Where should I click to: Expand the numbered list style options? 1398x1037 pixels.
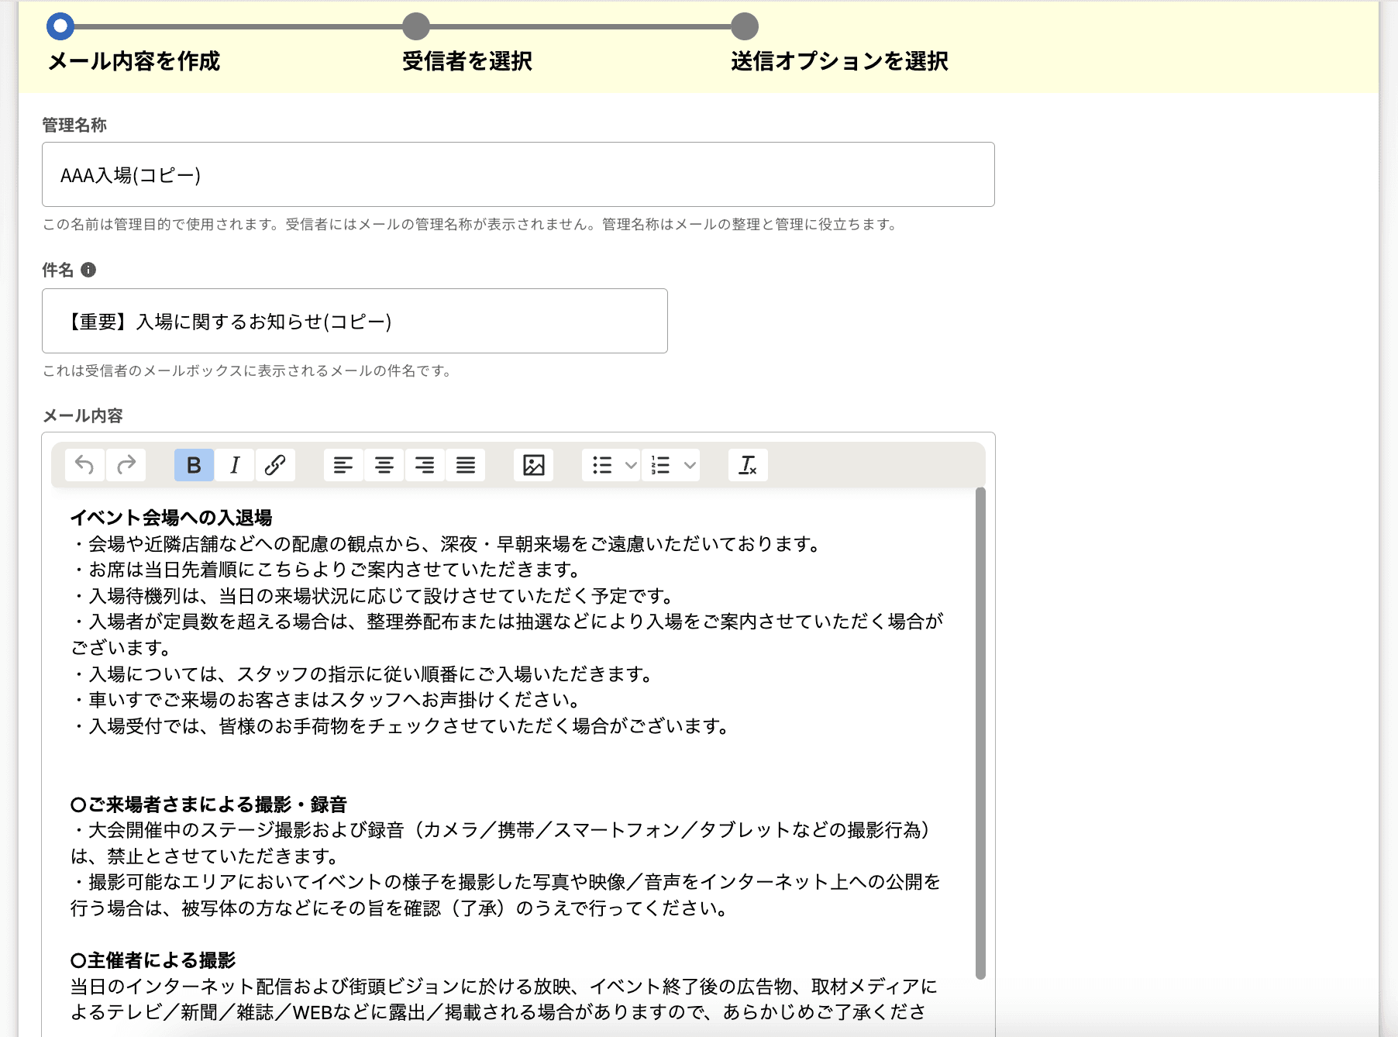688,465
